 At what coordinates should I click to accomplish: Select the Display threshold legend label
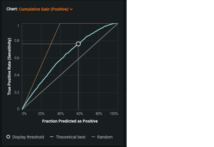tap(28, 137)
